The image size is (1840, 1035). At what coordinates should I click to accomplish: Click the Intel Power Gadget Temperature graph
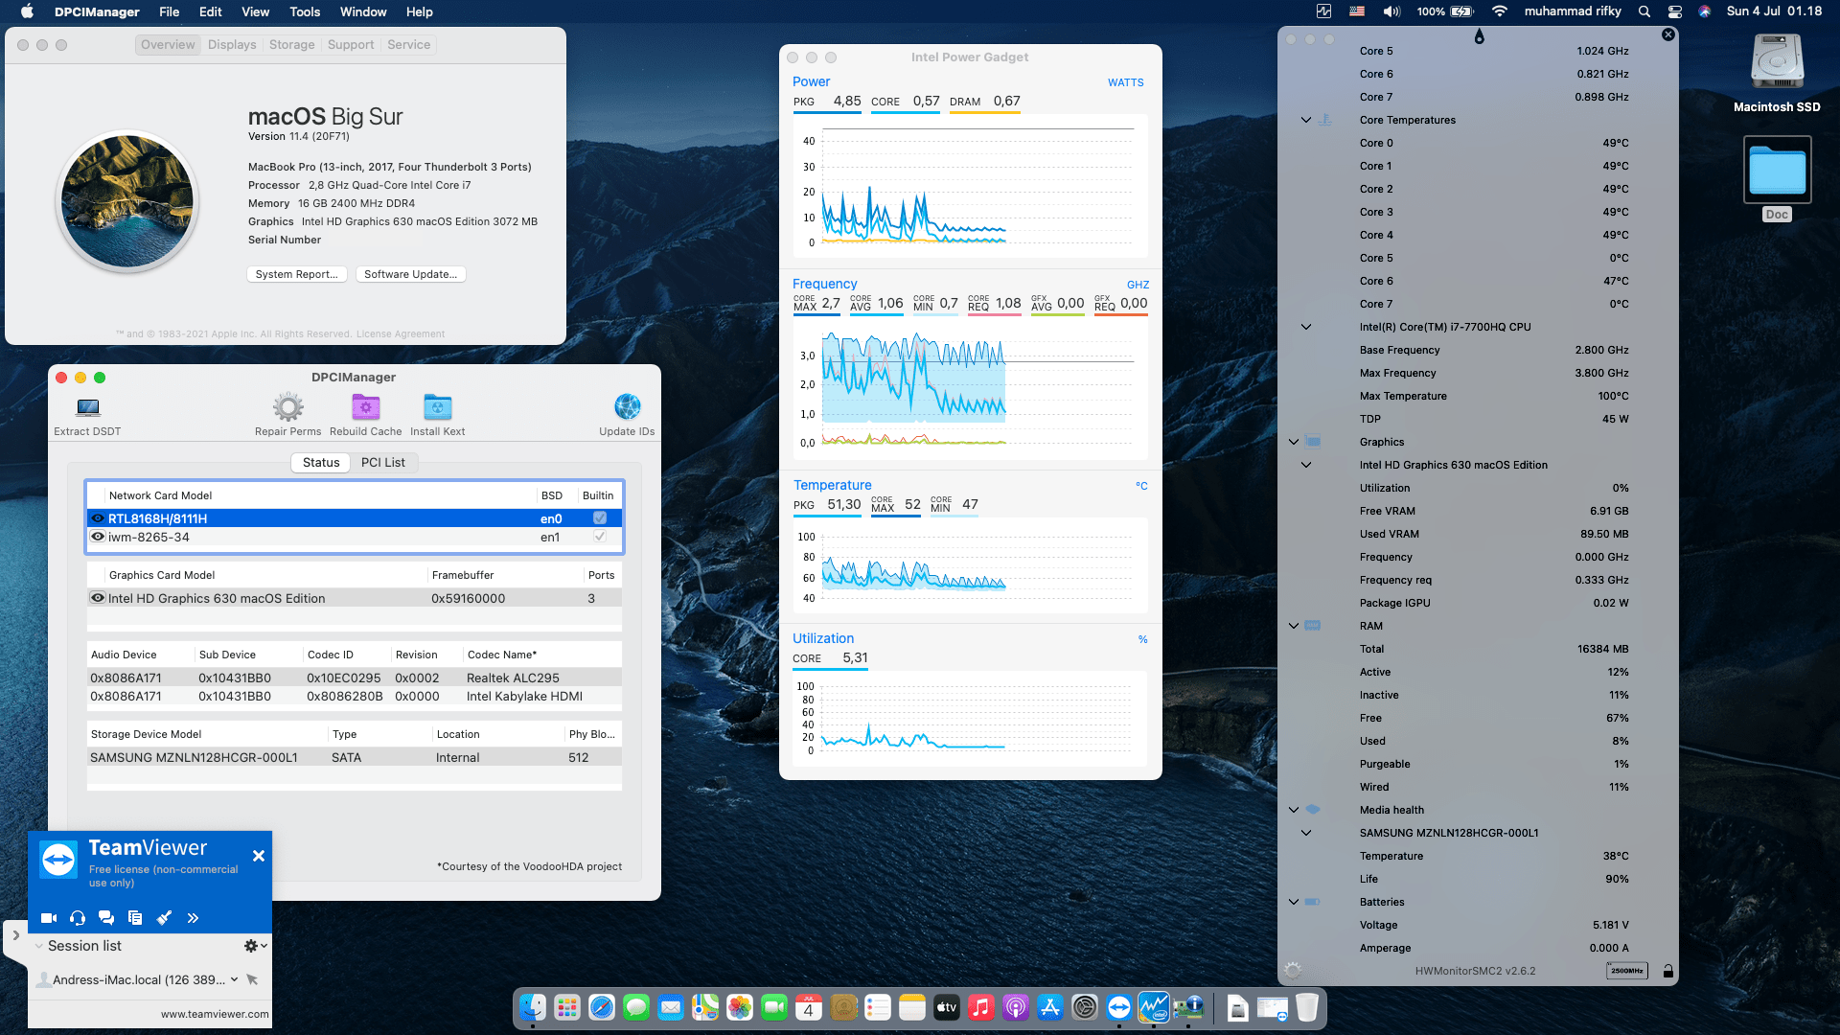coord(970,566)
